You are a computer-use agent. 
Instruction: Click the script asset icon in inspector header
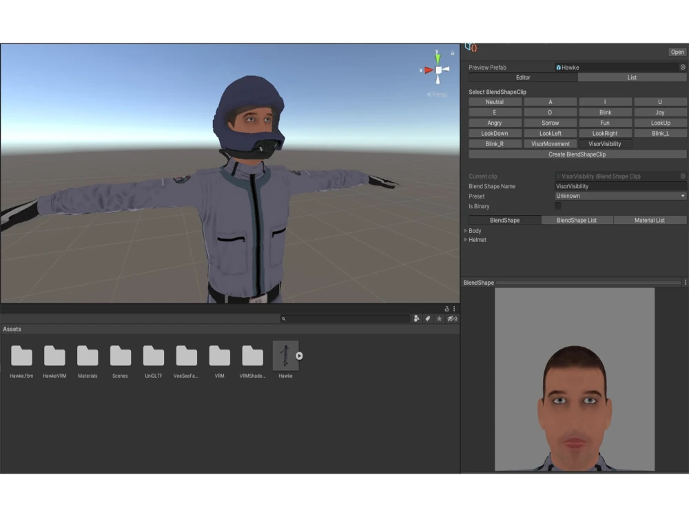click(471, 47)
